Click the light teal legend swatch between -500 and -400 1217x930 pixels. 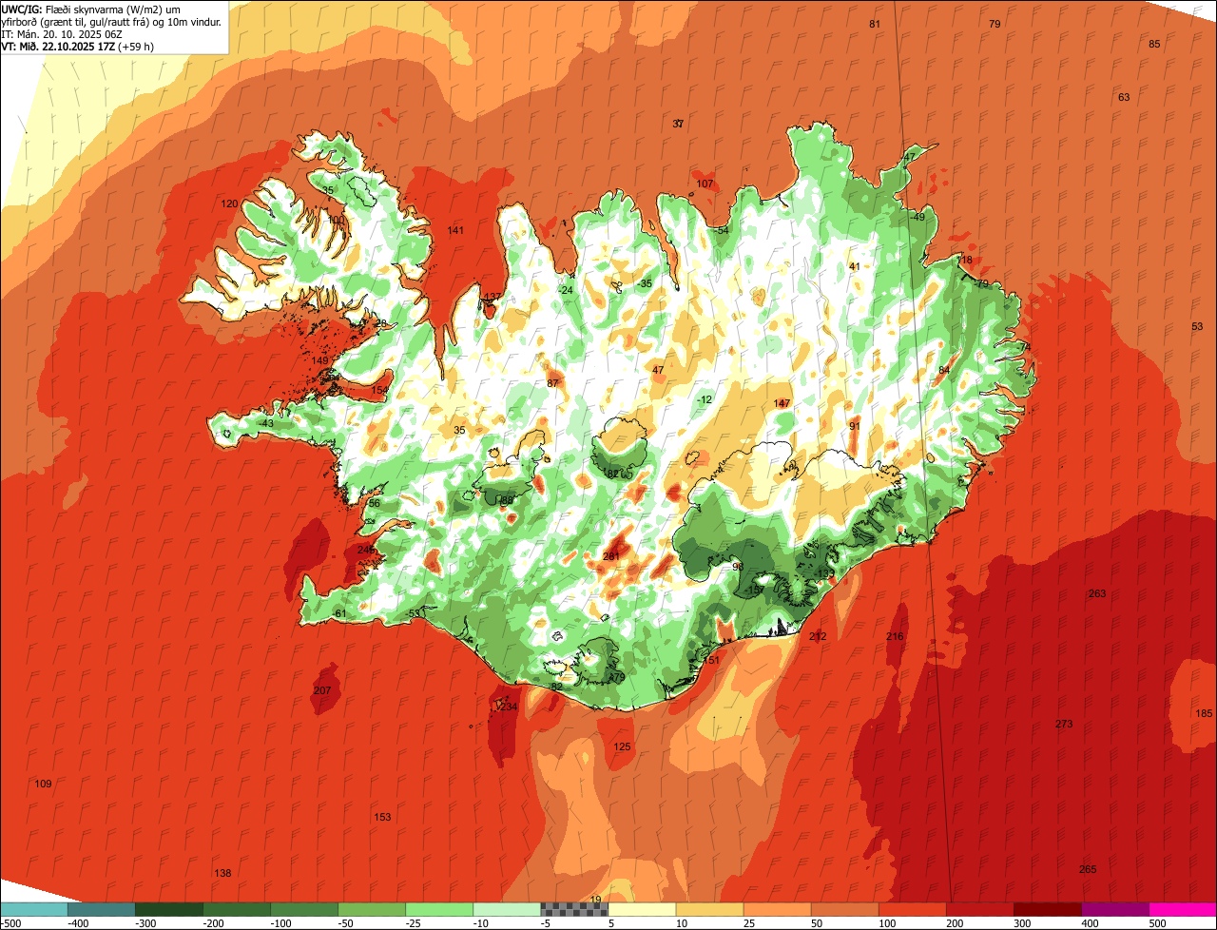[34, 909]
